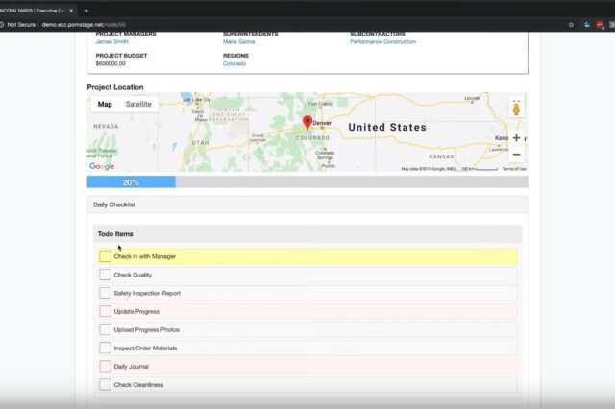Mark Safety Inspection Report as done
The image size is (615, 409).
(105, 293)
